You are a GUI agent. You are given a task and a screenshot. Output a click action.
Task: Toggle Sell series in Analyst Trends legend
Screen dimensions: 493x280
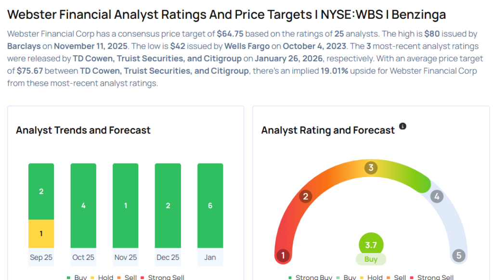128,277
